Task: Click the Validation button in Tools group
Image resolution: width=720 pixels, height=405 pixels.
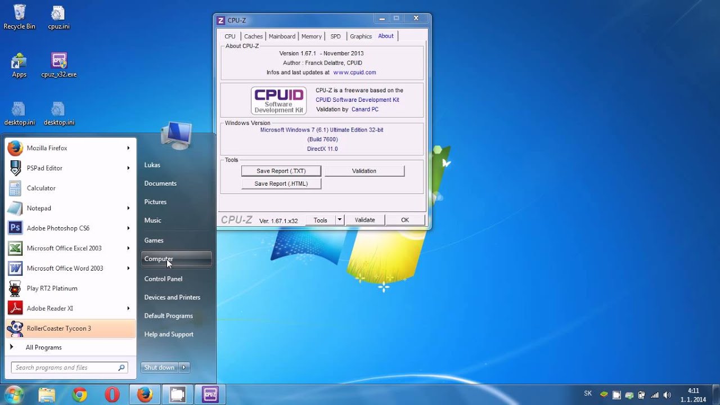Action: [x=364, y=171]
